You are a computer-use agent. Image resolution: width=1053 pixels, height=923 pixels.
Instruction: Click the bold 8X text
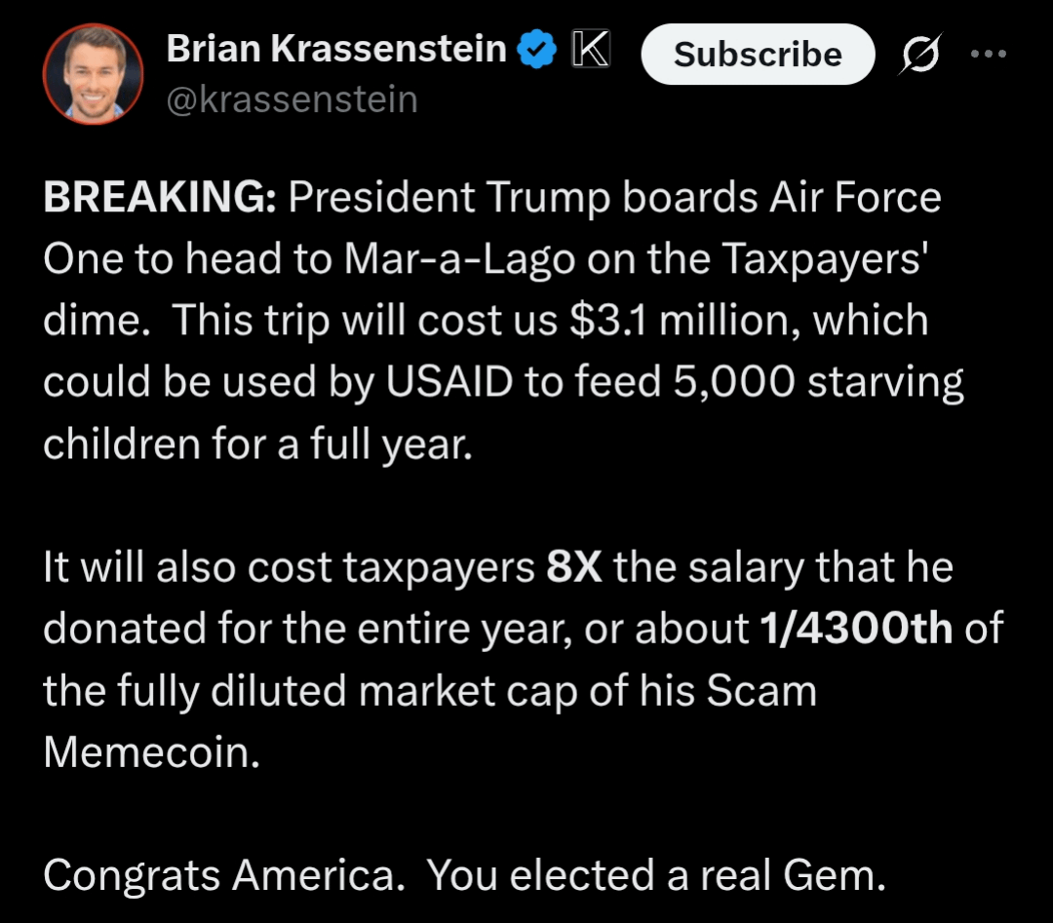click(x=574, y=567)
